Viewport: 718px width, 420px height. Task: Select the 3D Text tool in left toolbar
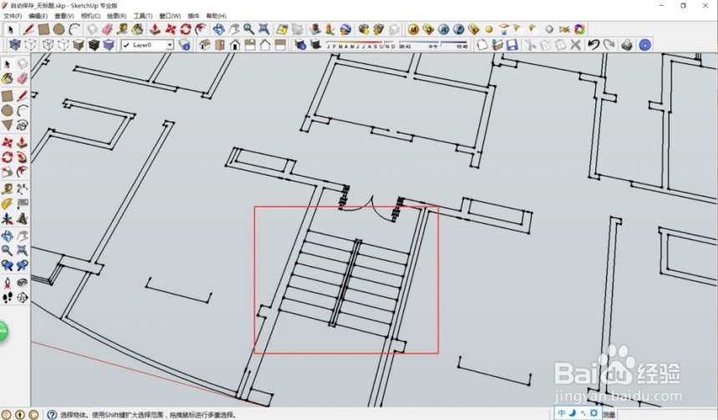[22, 219]
